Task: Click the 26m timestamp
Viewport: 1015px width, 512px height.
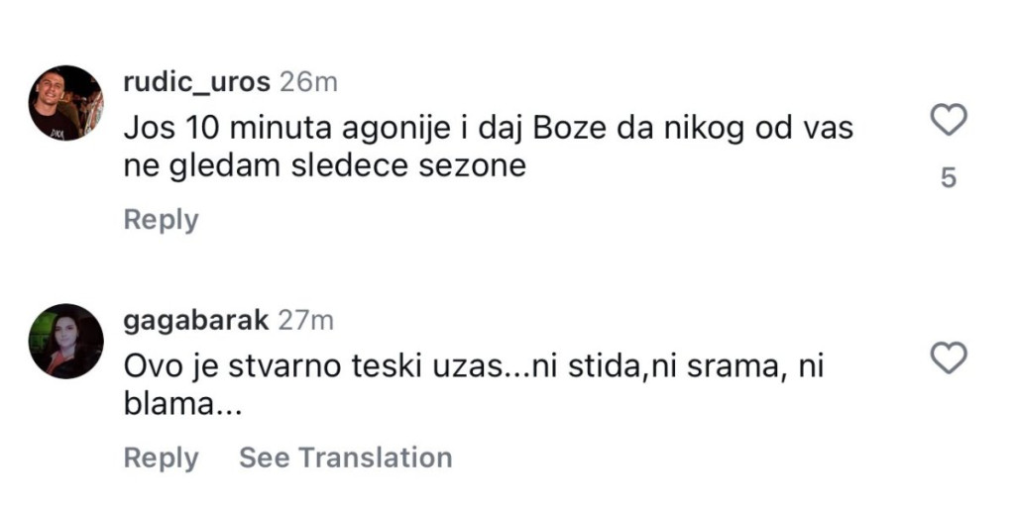Action: 308,82
